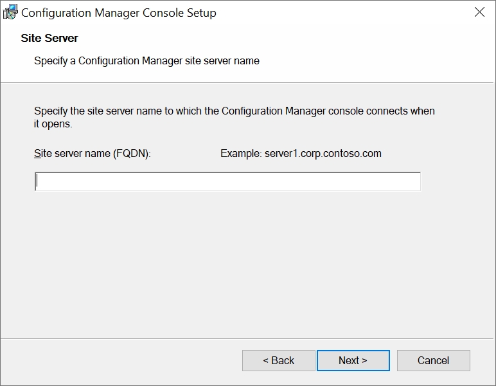496x386 pixels.
Task: Close the Configuration Manager Console Setup window
Action: coord(479,12)
